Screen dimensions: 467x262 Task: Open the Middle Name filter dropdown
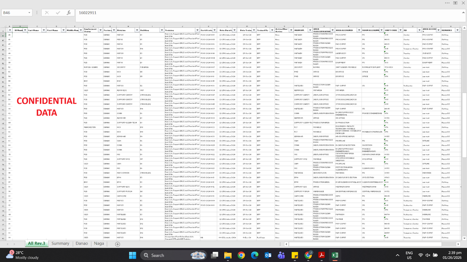coord(81,30)
